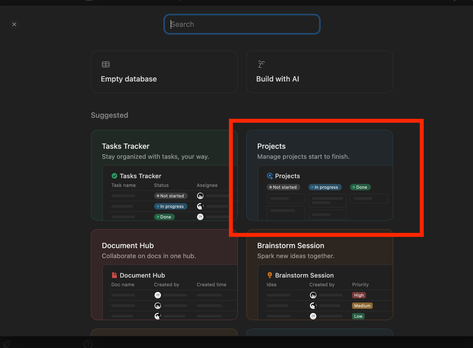Click the help question mark icon
The width and height of the screenshot is (473, 348).
coord(88,344)
